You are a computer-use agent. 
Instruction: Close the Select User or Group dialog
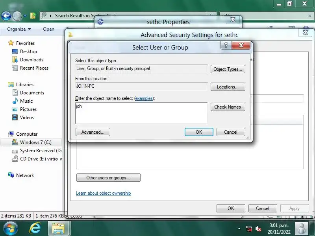click(x=241, y=45)
